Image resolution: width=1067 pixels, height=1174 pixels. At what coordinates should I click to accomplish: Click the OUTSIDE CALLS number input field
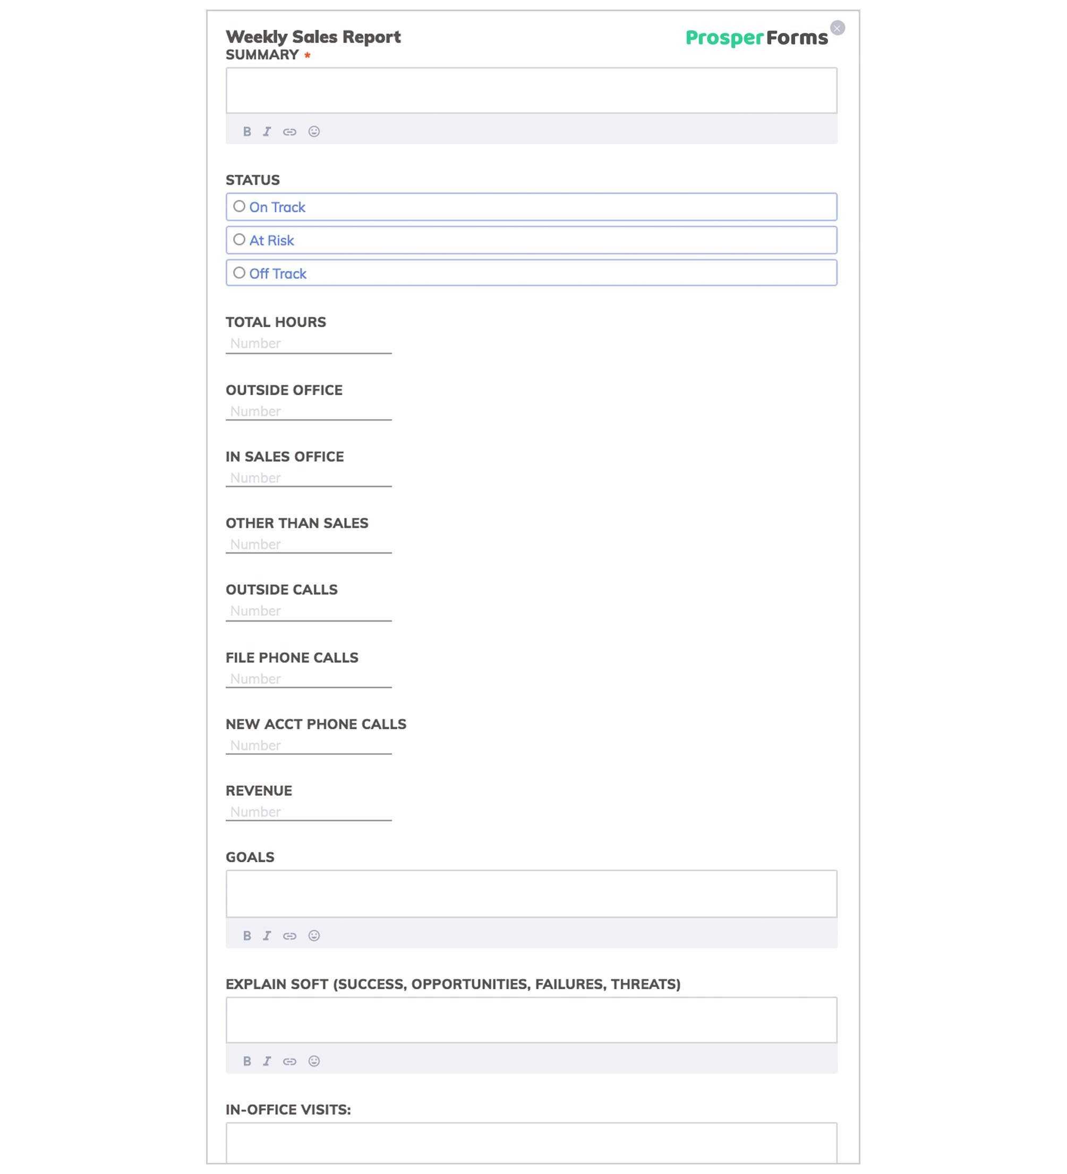click(309, 609)
